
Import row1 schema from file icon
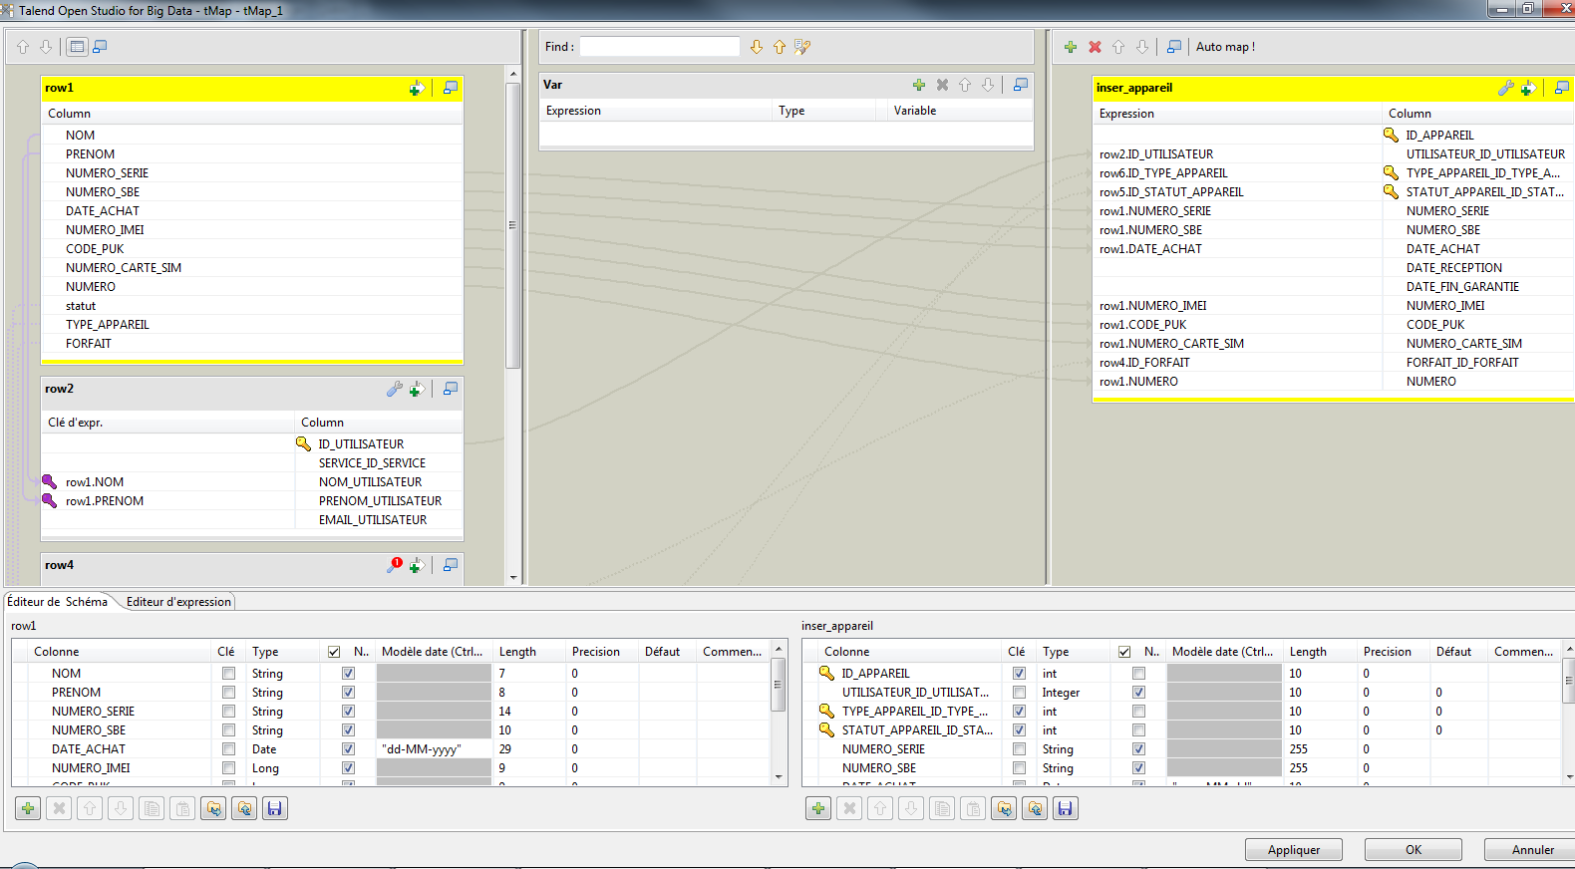(213, 808)
